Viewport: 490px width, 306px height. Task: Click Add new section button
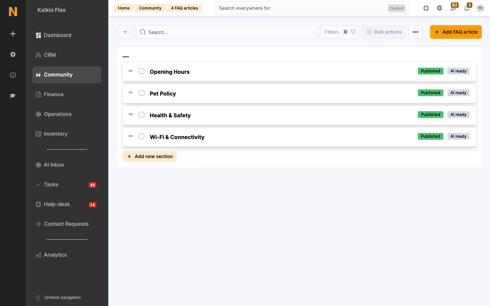[x=150, y=156]
